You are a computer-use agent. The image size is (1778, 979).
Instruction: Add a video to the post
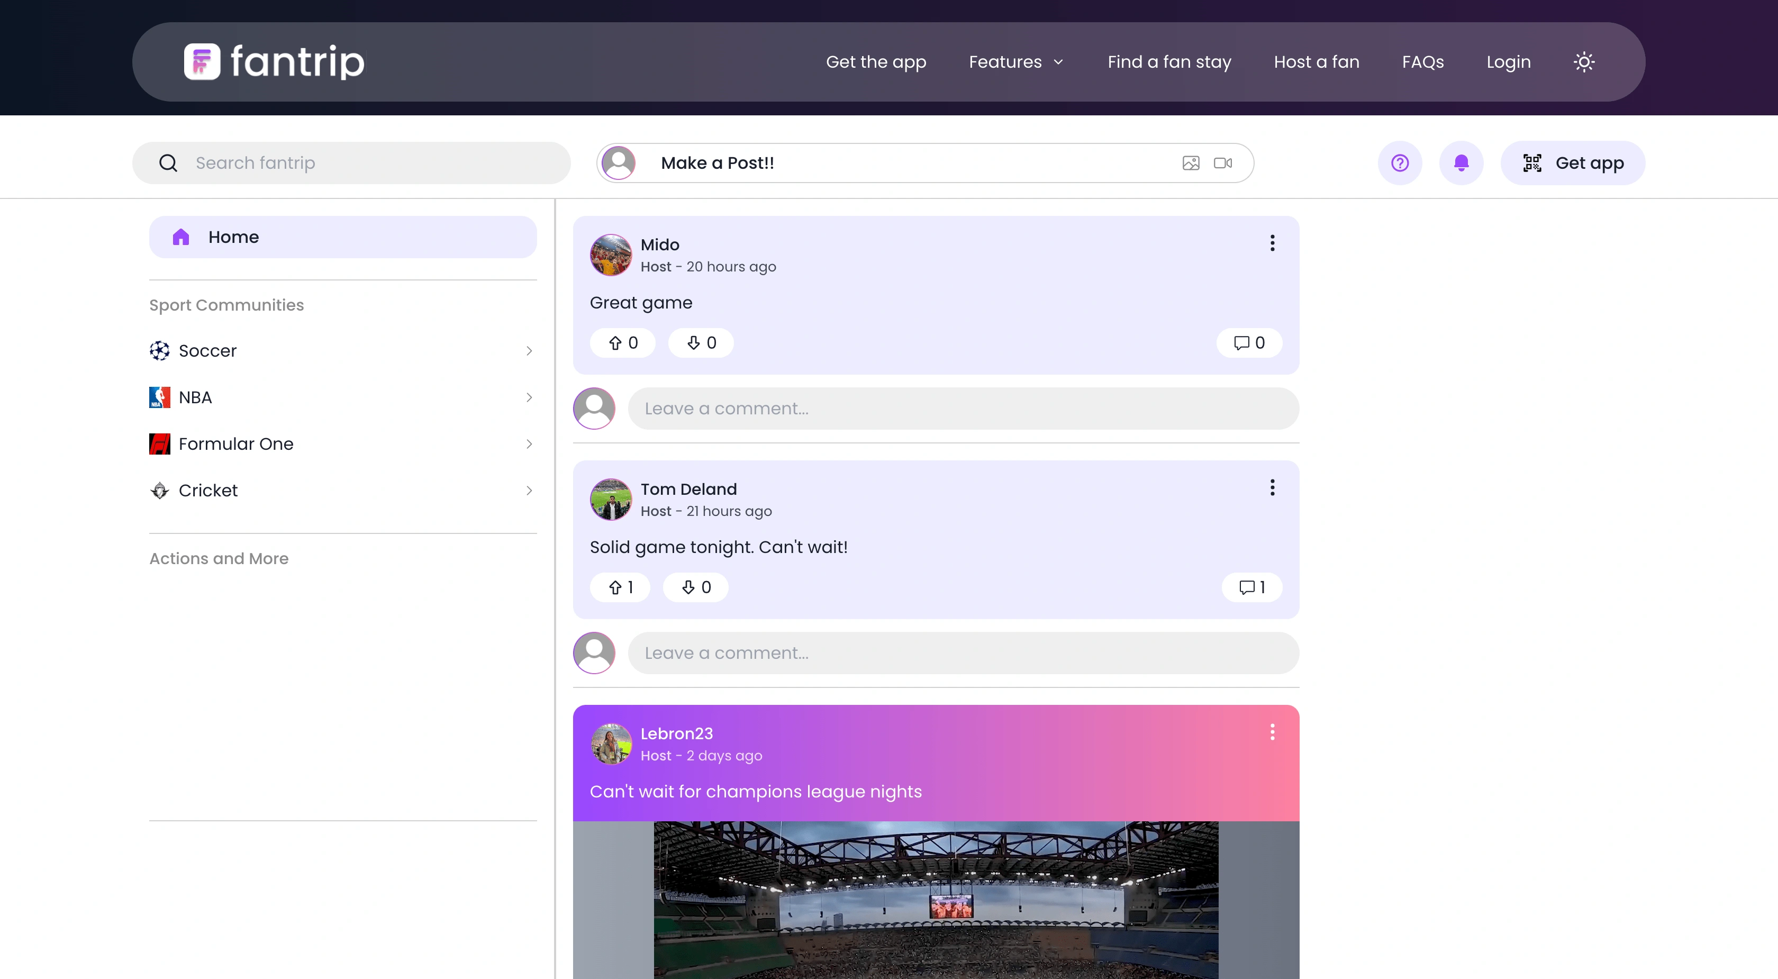pos(1223,163)
